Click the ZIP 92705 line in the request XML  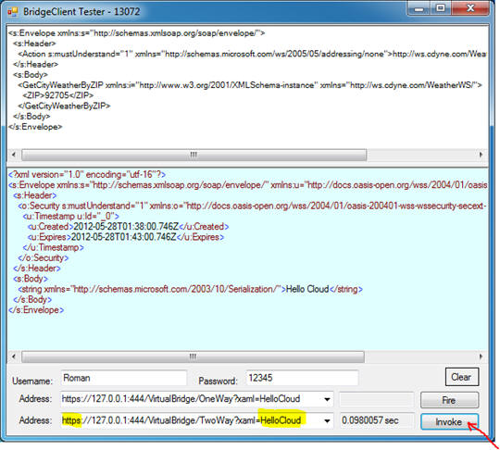[x=58, y=95]
